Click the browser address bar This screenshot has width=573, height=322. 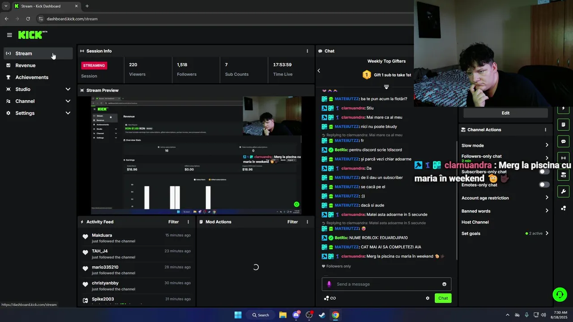click(x=224, y=19)
